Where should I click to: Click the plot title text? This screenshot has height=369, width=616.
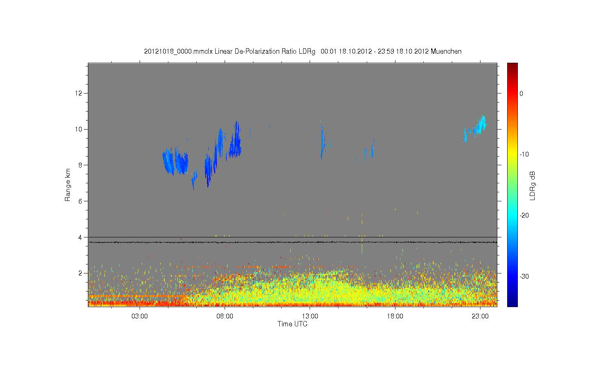(x=303, y=52)
